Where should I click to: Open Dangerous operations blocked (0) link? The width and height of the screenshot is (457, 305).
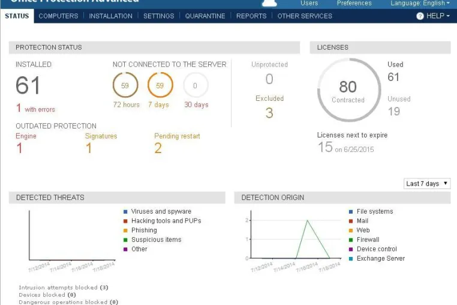[x=68, y=302]
